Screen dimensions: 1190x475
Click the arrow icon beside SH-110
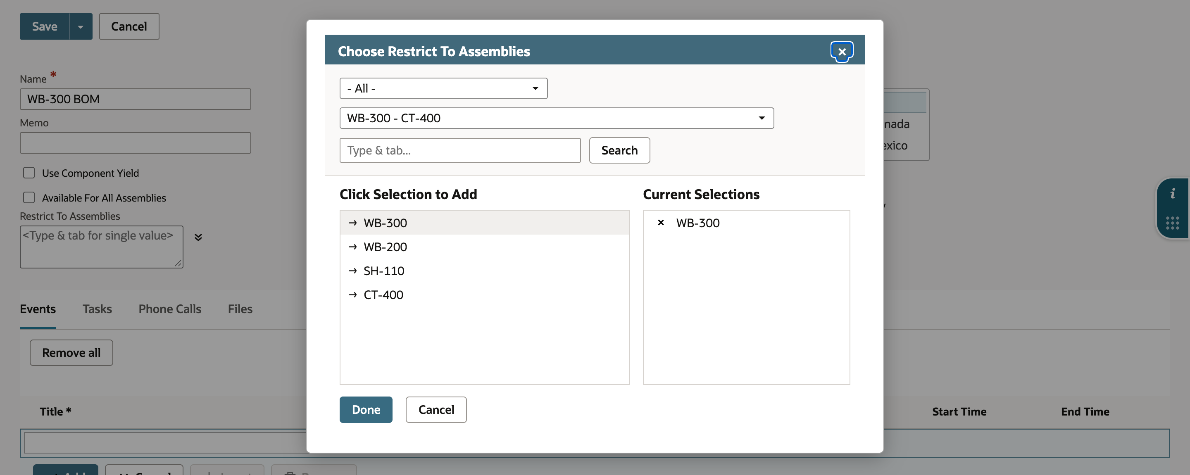coord(353,271)
